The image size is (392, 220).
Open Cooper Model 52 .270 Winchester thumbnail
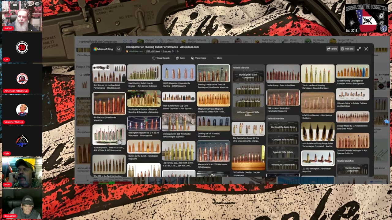coord(353,117)
